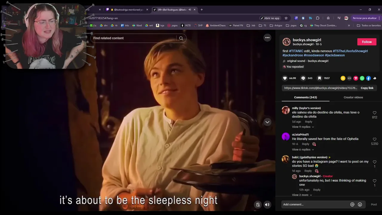
Task: Bookmark this page with the star icon
Action: point(286,18)
